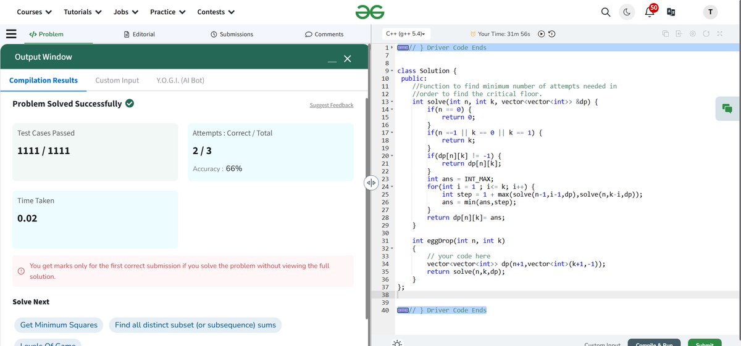
Task: Click the 'Your Time: 31m 56s' text
Action: (x=504, y=34)
